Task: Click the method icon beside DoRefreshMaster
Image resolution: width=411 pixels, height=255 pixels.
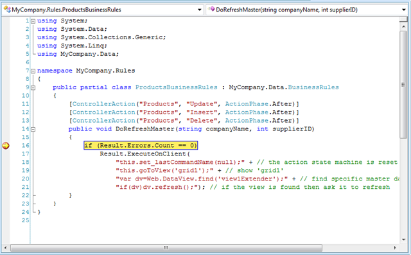Action: [x=211, y=10]
